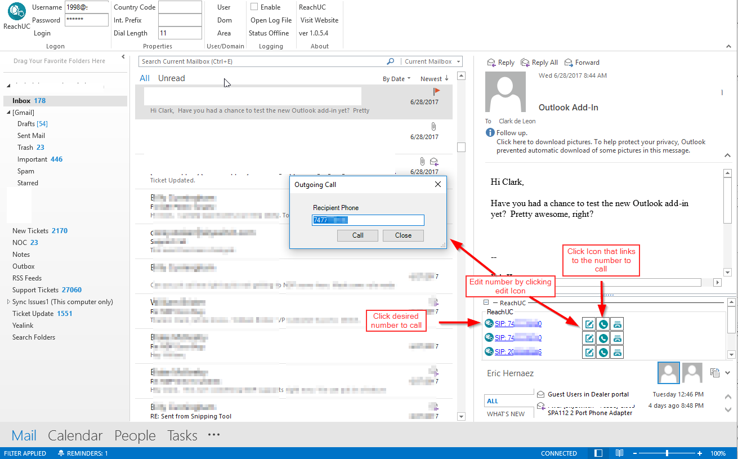Collapse the ReachUC pane with minus box
Image resolution: width=738 pixels, height=459 pixels.
(486, 303)
